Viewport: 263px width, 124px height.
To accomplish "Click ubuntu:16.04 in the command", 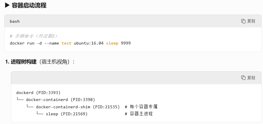I will point(89,43).
